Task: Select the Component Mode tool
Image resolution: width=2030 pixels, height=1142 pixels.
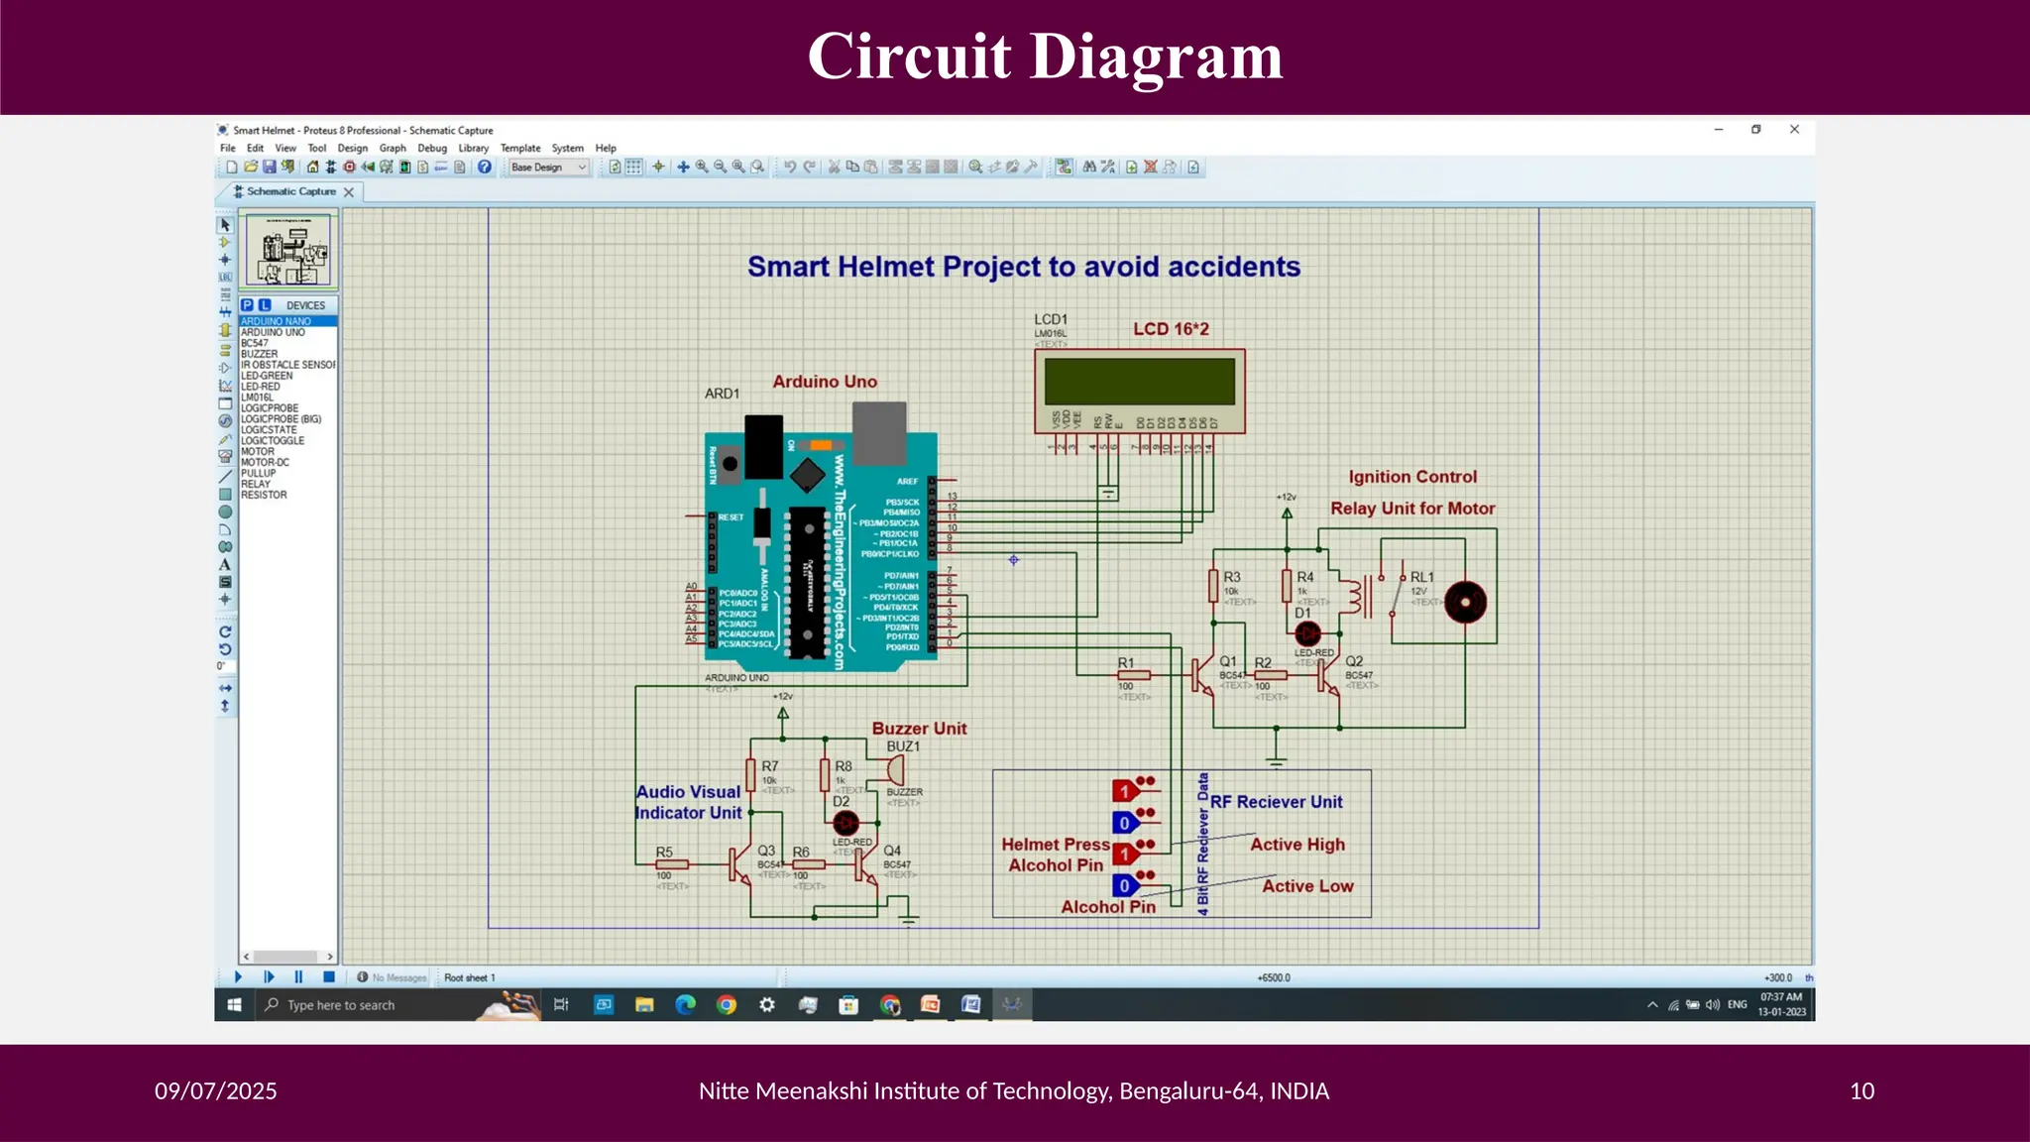Action: point(225,242)
